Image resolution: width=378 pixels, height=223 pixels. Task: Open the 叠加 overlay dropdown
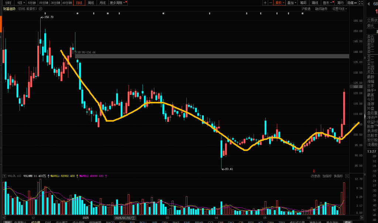tap(292, 3)
